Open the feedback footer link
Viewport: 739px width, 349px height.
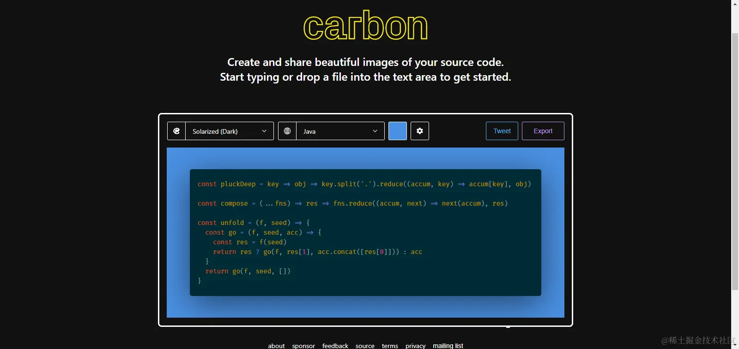pos(335,346)
